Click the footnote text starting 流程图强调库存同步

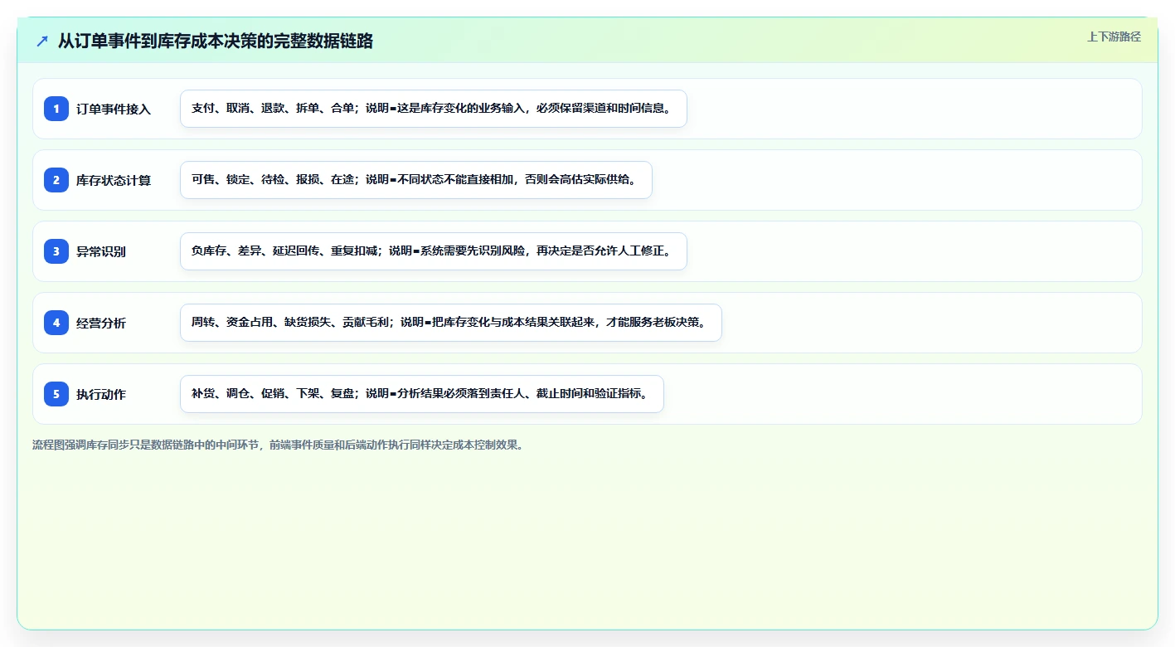pyautogui.click(x=278, y=445)
